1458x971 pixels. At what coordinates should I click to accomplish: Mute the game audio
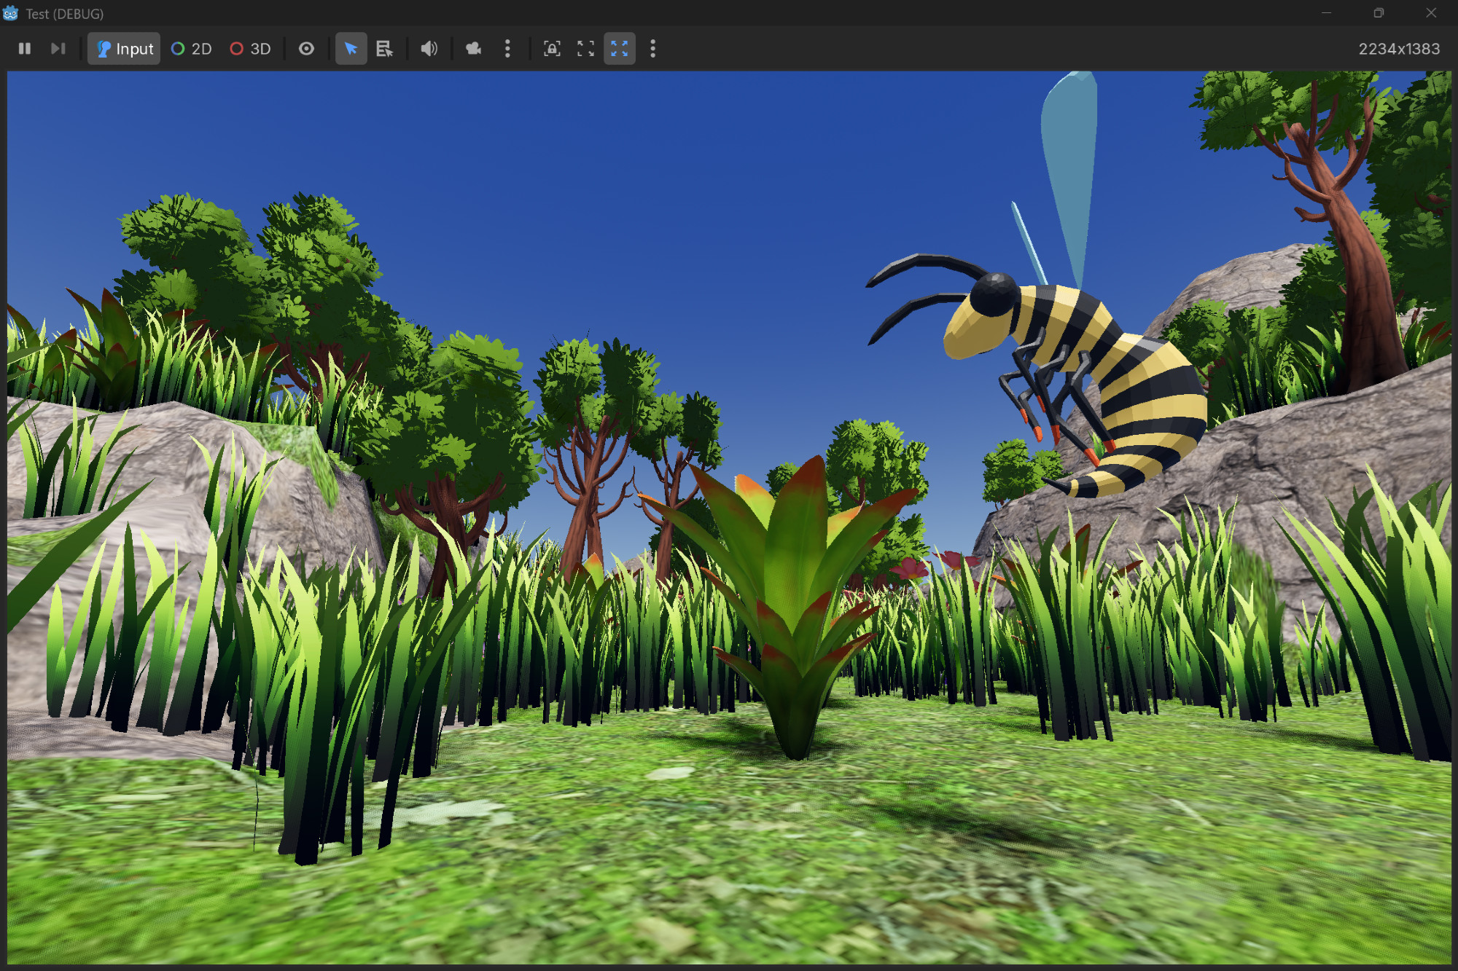pos(429,49)
